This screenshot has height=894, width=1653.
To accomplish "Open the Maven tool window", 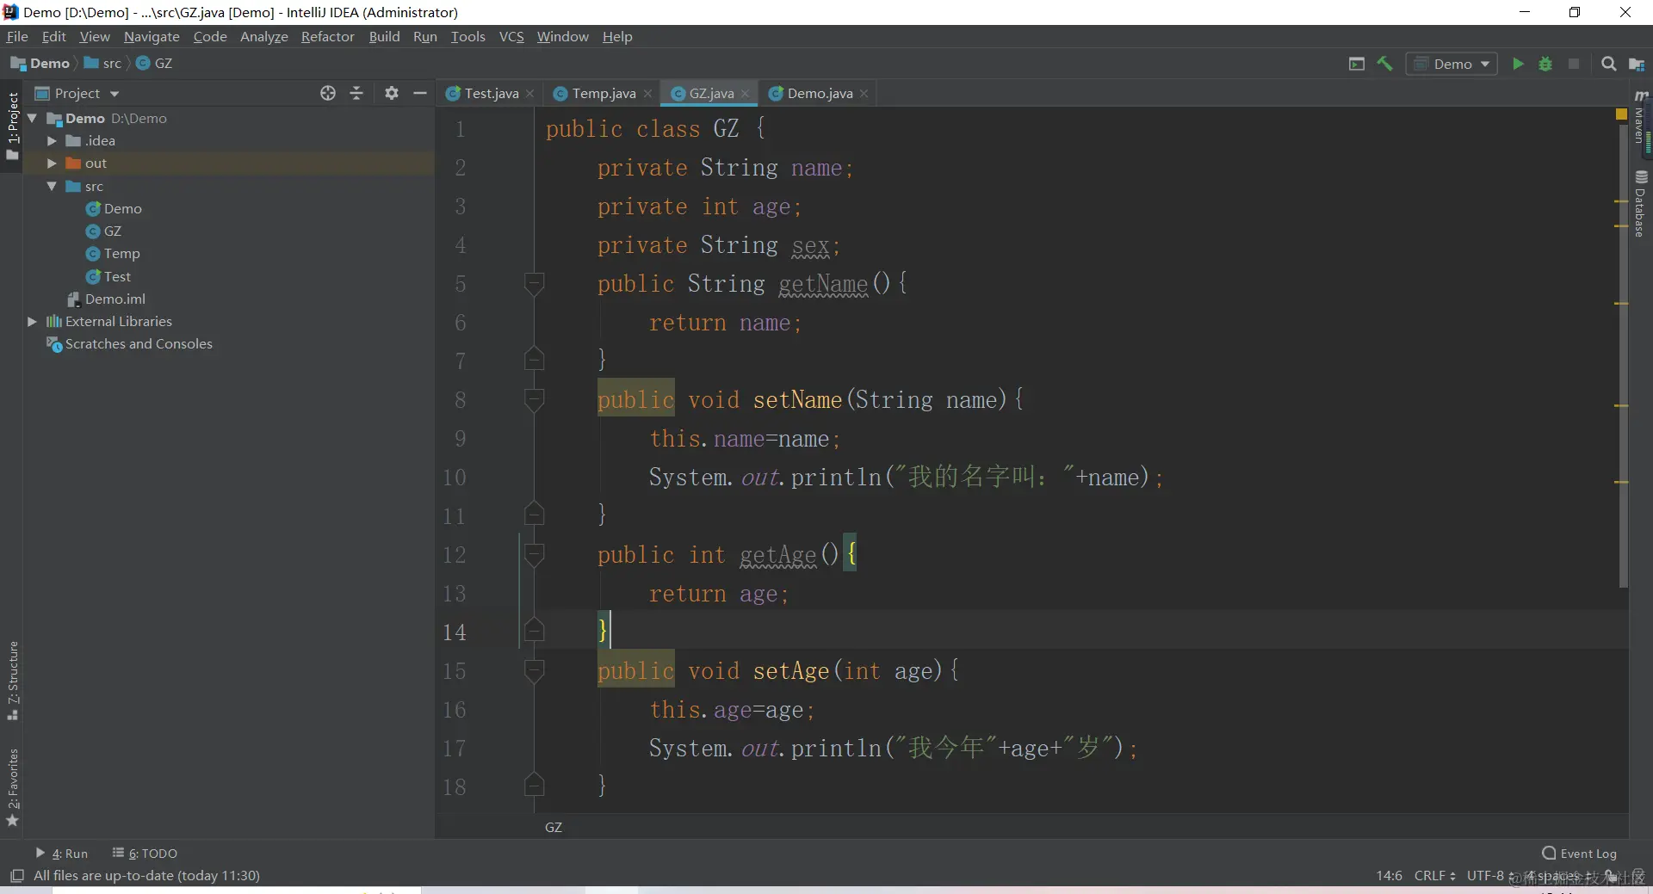I will [x=1641, y=118].
